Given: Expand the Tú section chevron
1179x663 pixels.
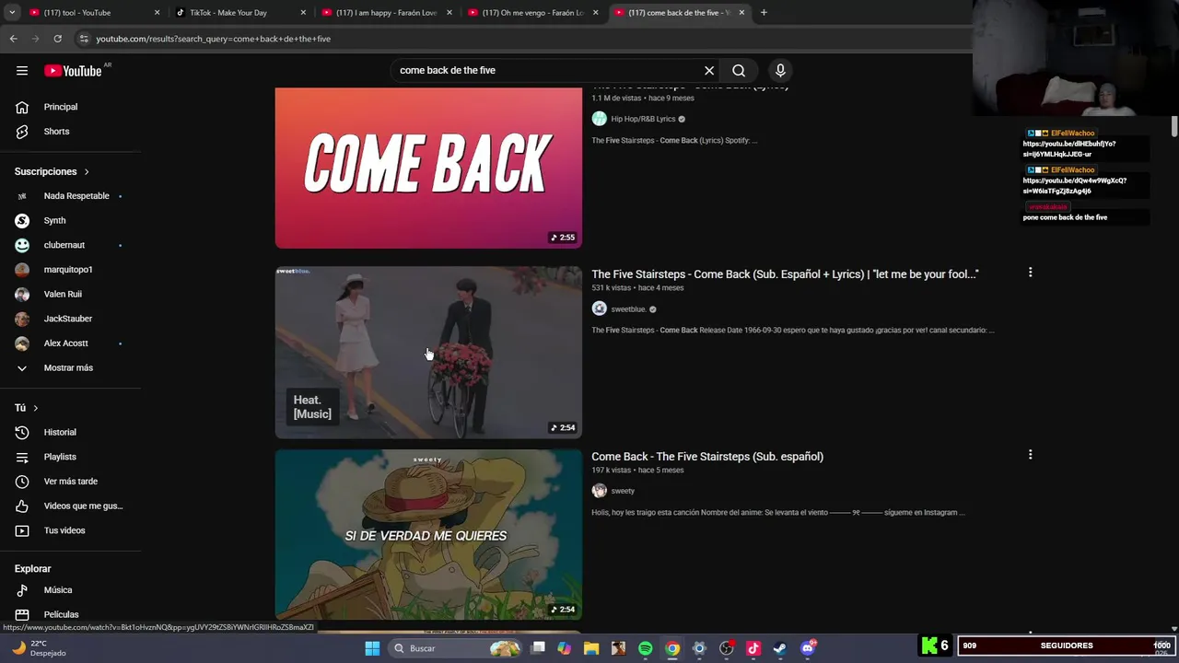Looking at the screenshot, I should coord(36,408).
